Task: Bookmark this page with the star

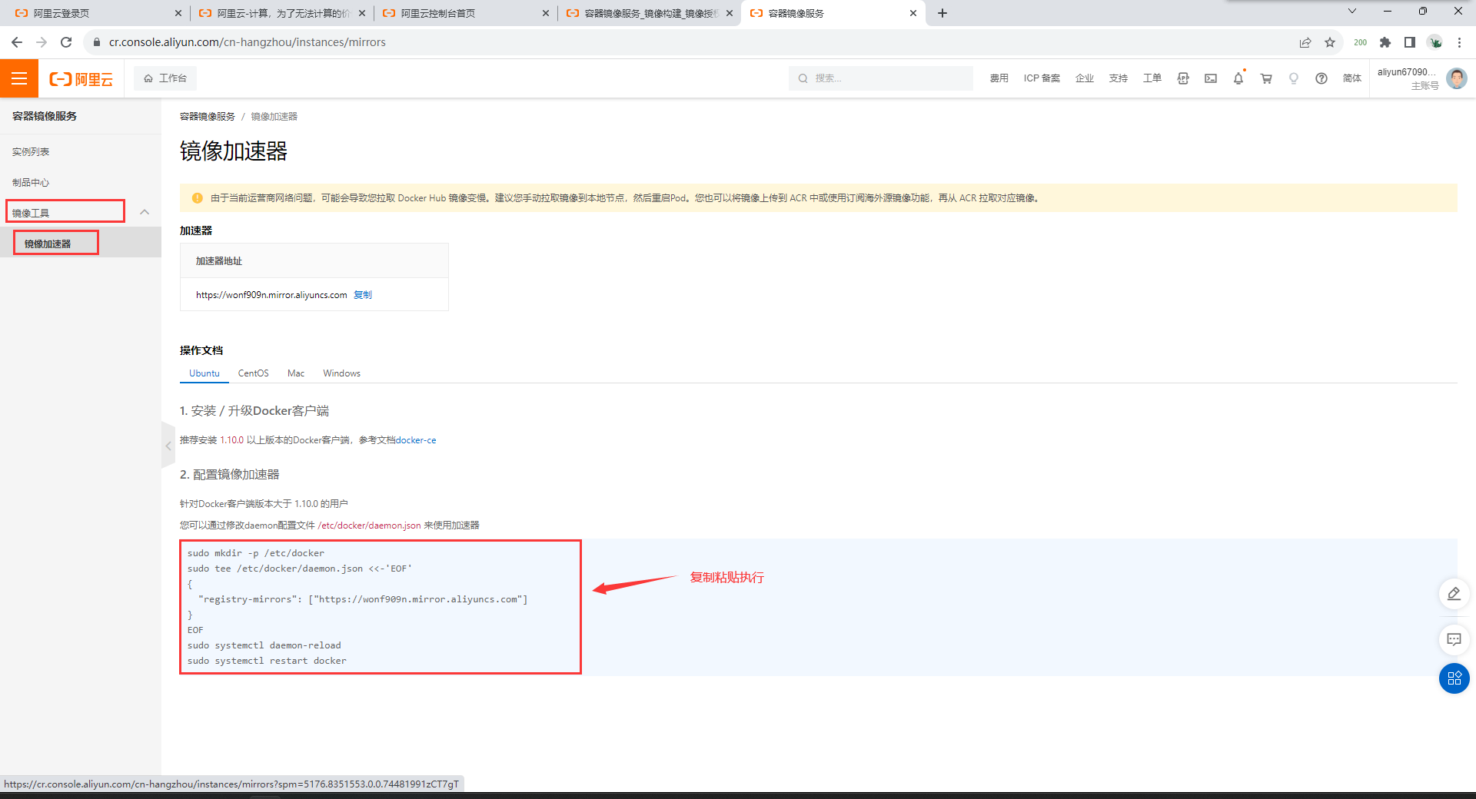Action: pyautogui.click(x=1330, y=42)
